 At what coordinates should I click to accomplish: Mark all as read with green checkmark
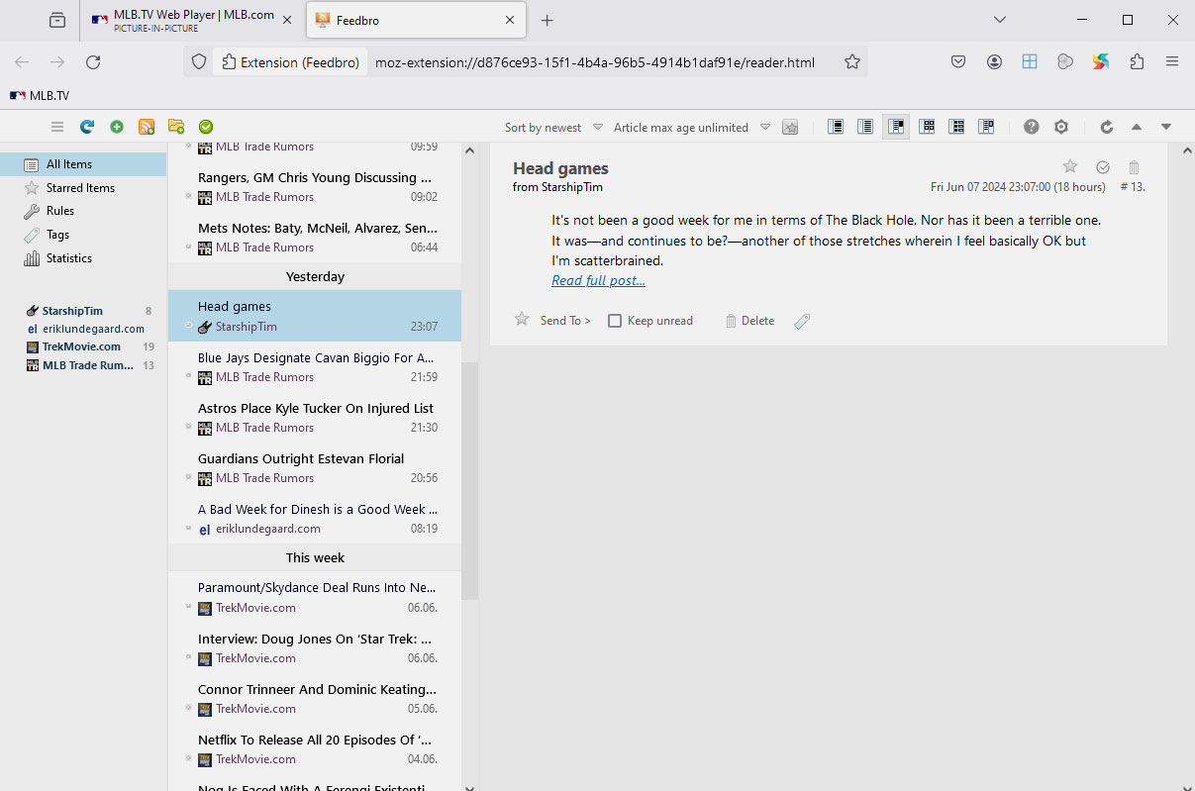coord(206,127)
